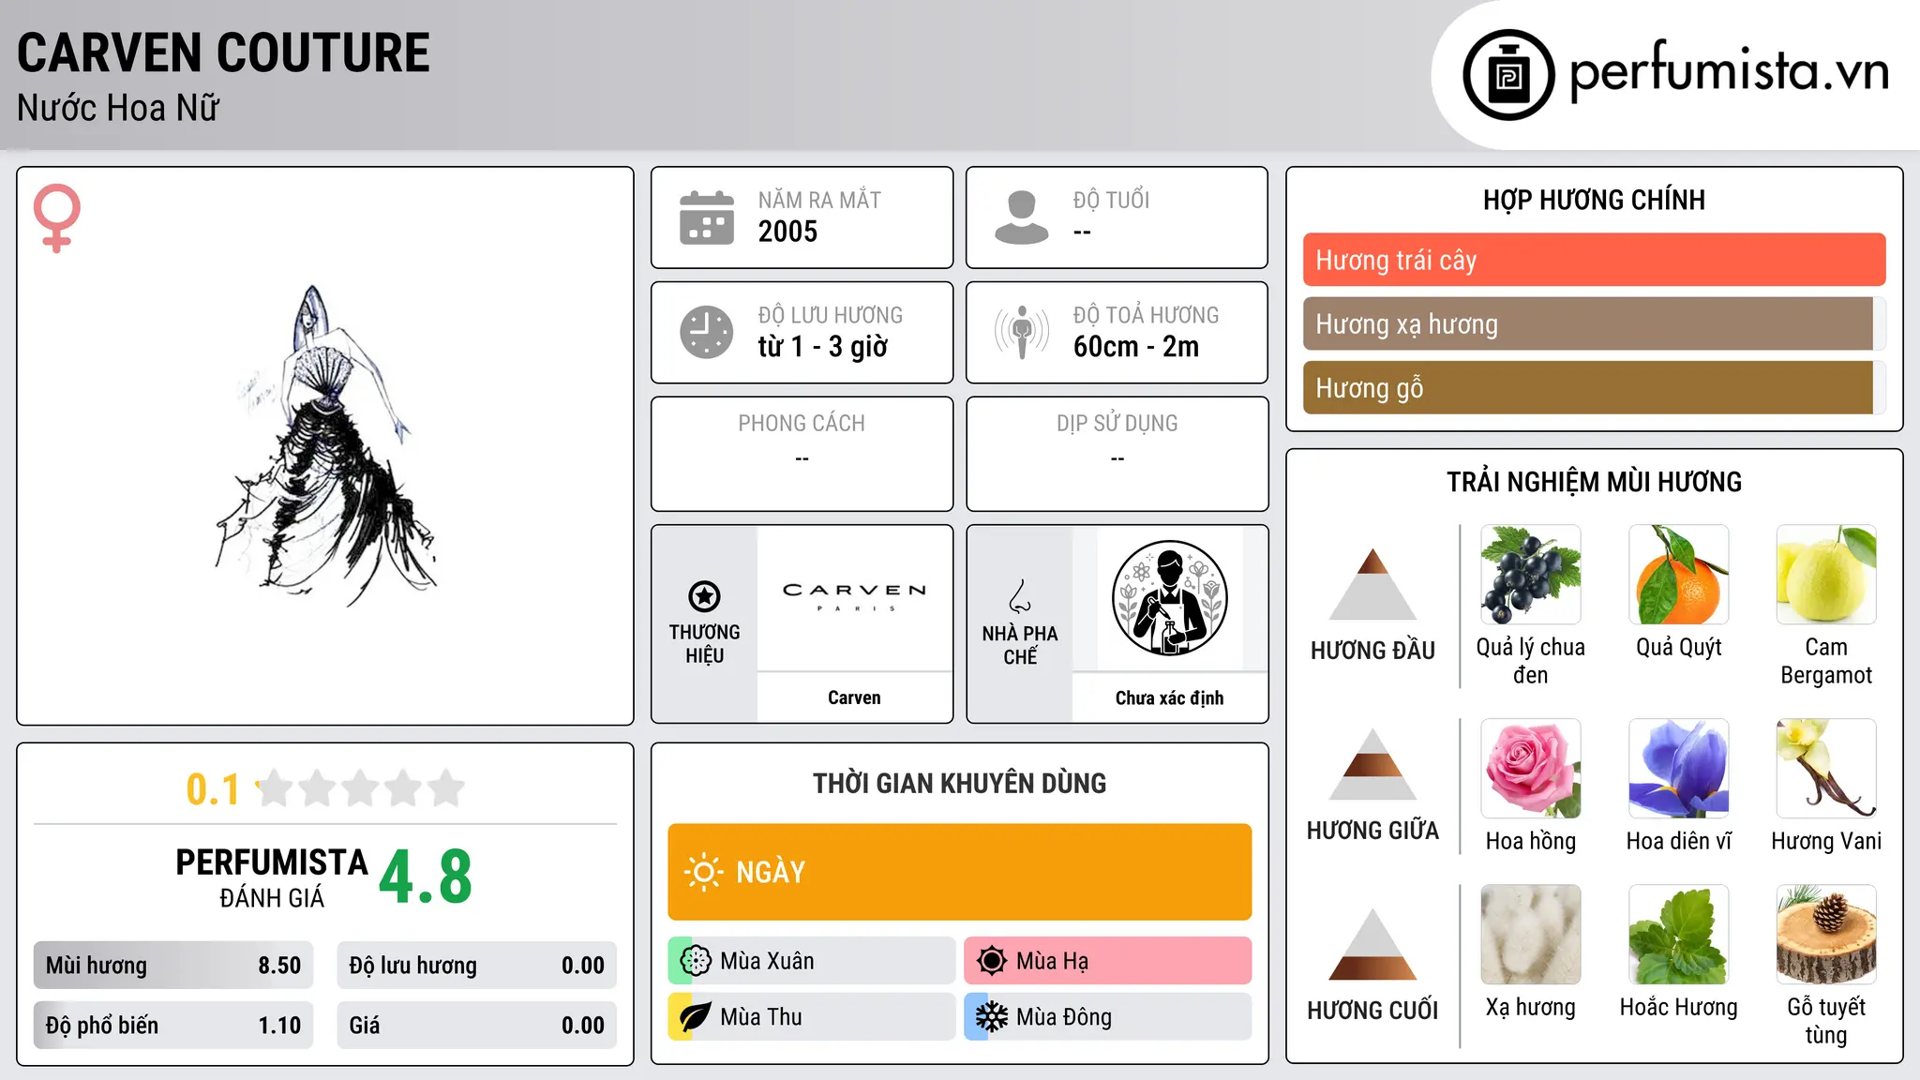Click the pink Mùa Hạ season bar
This screenshot has width=1920, height=1080.
[1107, 961]
